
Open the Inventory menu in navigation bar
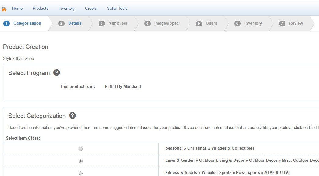(66, 8)
